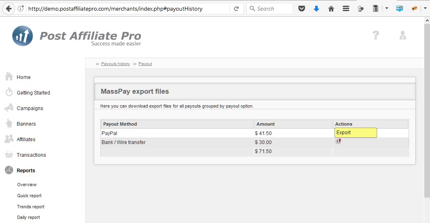Click the export icon for Bank / Wire transfer
This screenshot has width=430, height=223.
[x=339, y=141]
